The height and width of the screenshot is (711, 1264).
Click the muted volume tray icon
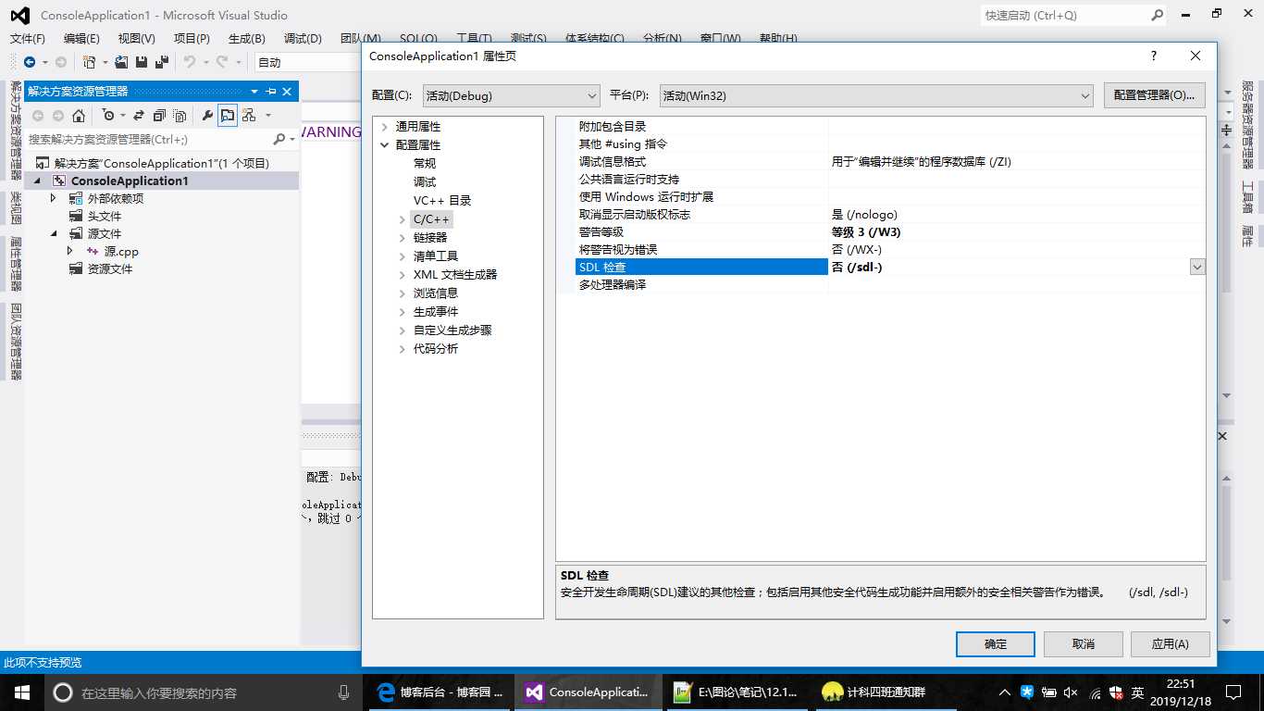click(1072, 692)
